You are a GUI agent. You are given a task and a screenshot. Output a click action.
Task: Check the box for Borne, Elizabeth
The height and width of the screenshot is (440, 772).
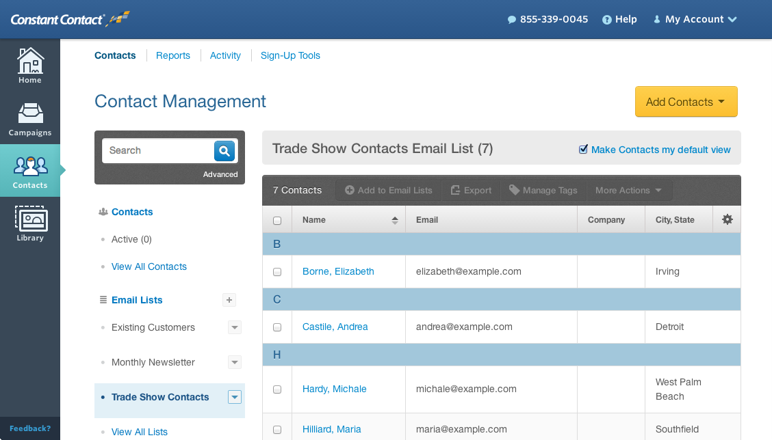[x=277, y=272]
